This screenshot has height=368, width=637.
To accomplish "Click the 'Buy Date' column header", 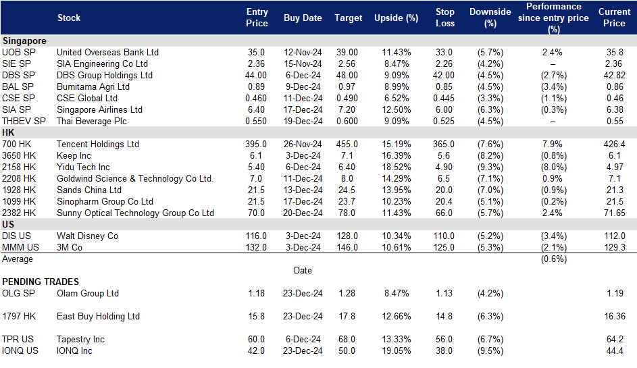I will tap(303, 18).
